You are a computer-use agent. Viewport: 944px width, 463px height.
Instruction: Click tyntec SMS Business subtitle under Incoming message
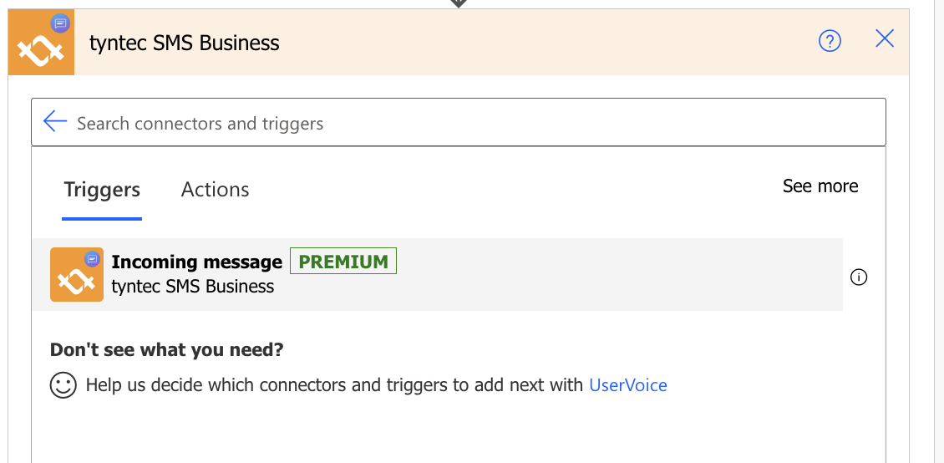pos(193,287)
